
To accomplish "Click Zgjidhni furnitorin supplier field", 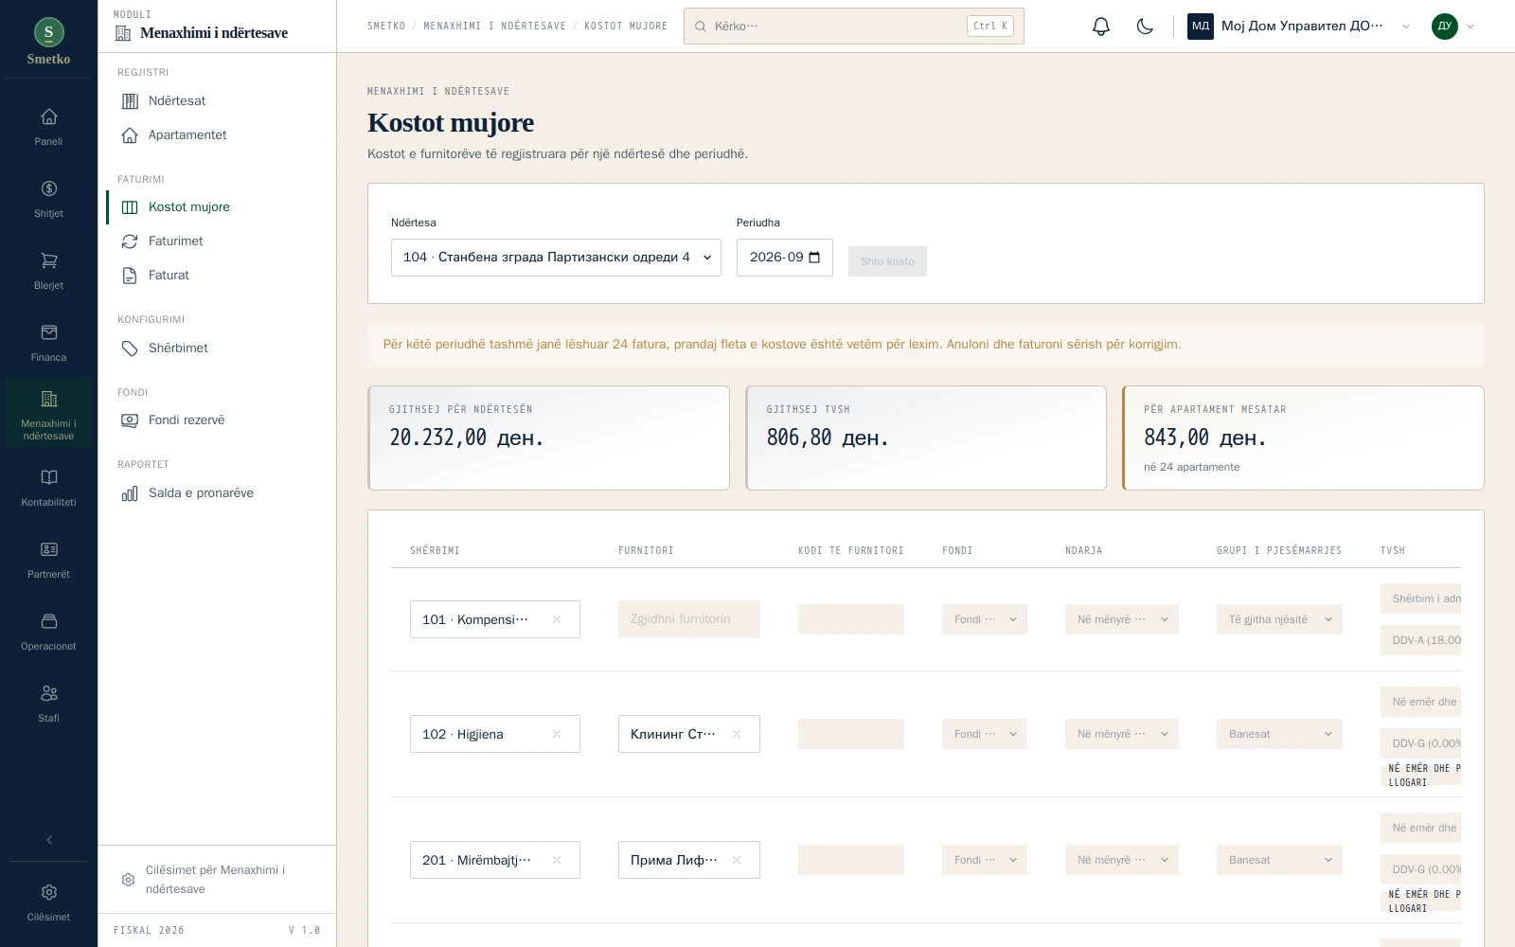I will pos(688,619).
